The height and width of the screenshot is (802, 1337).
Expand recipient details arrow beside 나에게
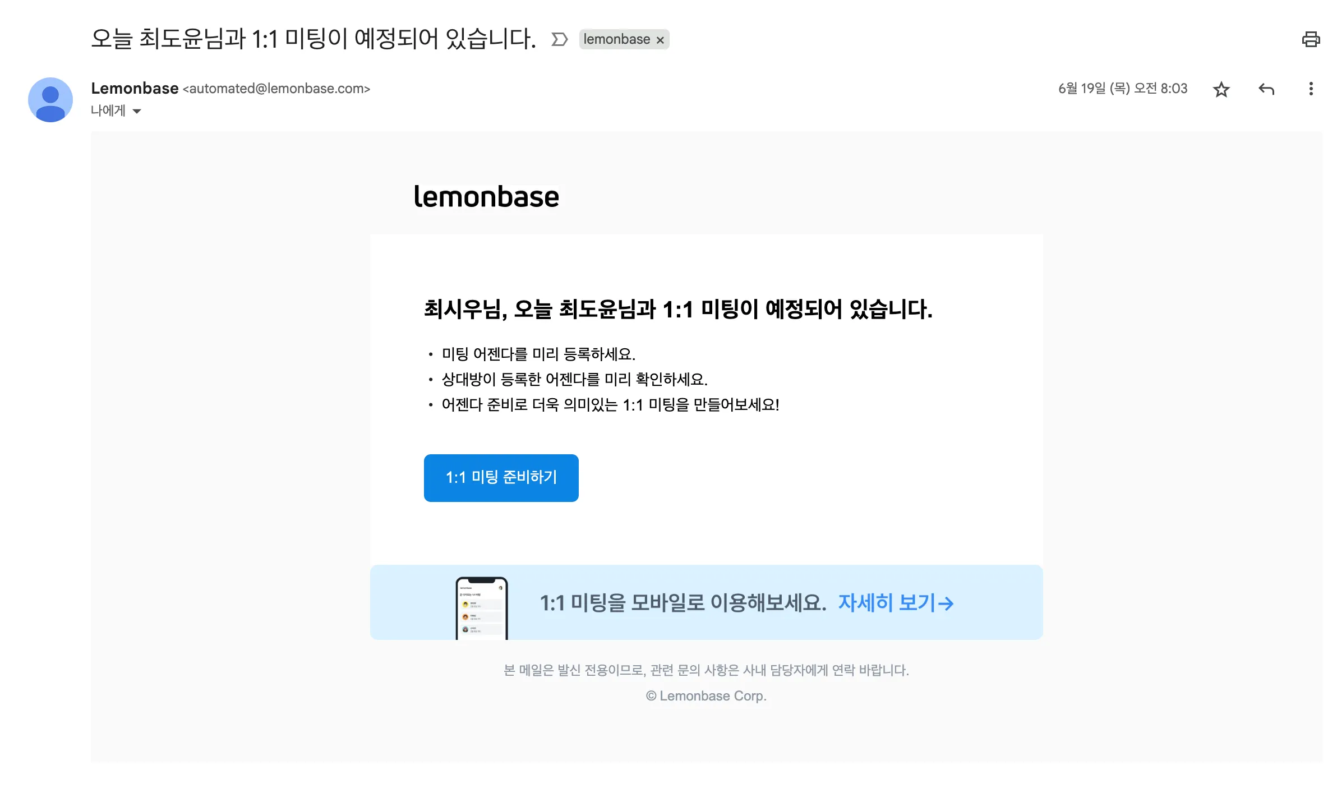(x=137, y=111)
